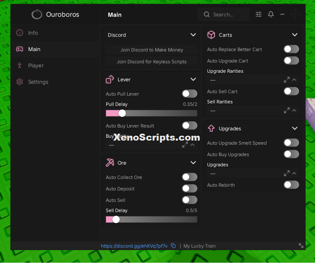Toggle Auto Rebirth switch
The width and height of the screenshot is (315, 275).
pos(291,185)
